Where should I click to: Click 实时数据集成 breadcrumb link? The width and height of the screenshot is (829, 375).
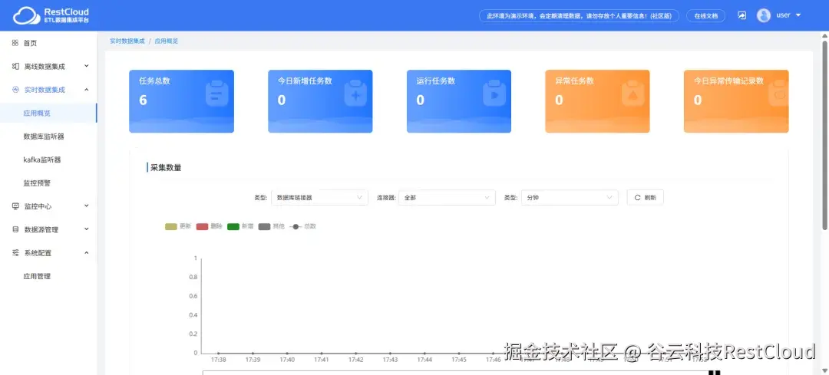point(127,41)
